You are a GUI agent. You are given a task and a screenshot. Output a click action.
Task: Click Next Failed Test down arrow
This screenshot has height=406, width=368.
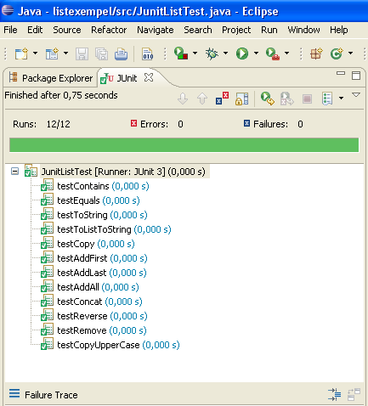(183, 99)
